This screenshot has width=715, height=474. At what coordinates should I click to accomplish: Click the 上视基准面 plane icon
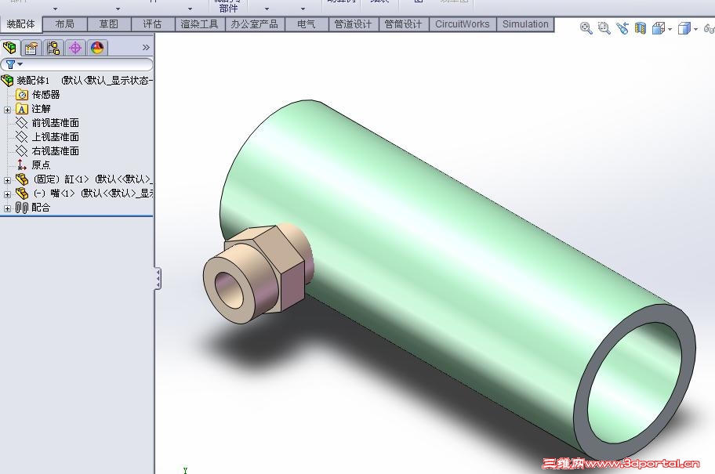click(x=22, y=137)
